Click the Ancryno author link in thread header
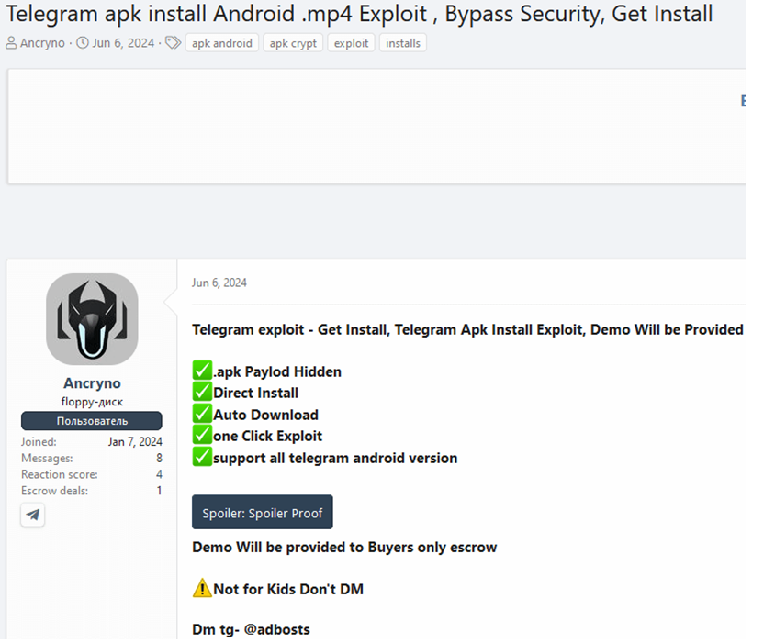775x643 pixels. (42, 43)
